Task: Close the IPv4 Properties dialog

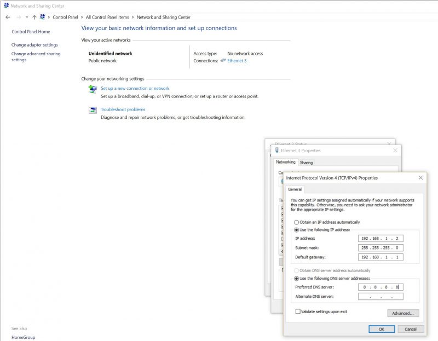Action: point(420,178)
